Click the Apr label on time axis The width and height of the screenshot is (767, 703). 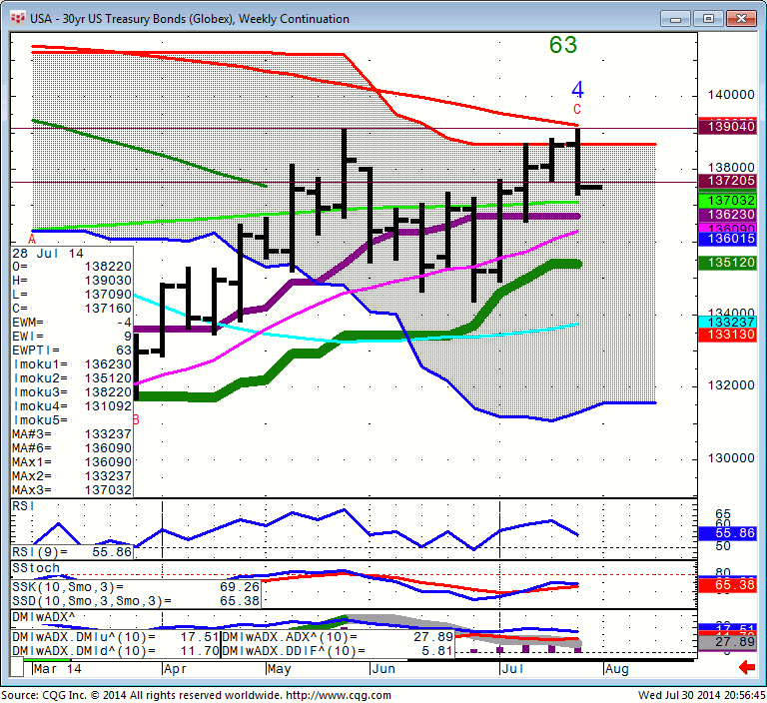coord(176,669)
